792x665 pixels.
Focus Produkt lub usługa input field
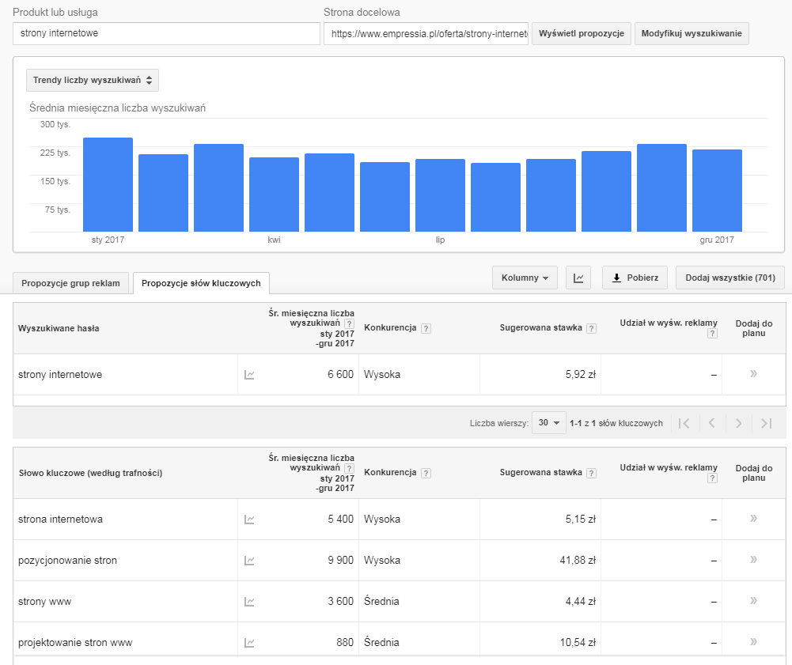(166, 33)
